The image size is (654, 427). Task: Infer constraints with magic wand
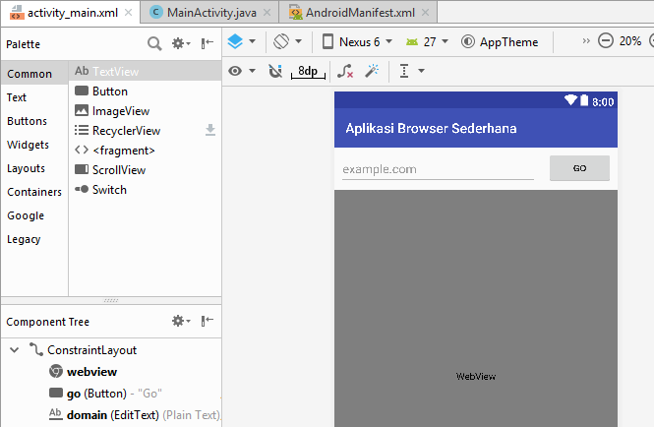372,71
